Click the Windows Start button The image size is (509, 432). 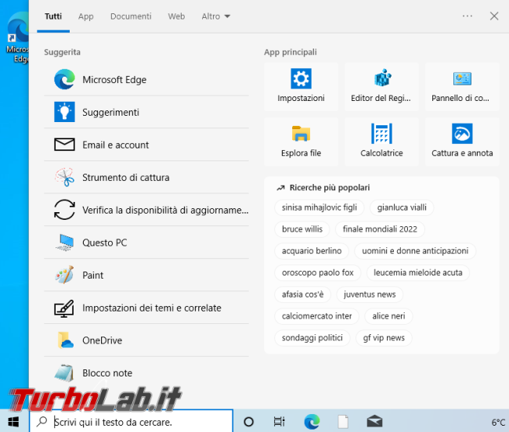tap(13, 422)
